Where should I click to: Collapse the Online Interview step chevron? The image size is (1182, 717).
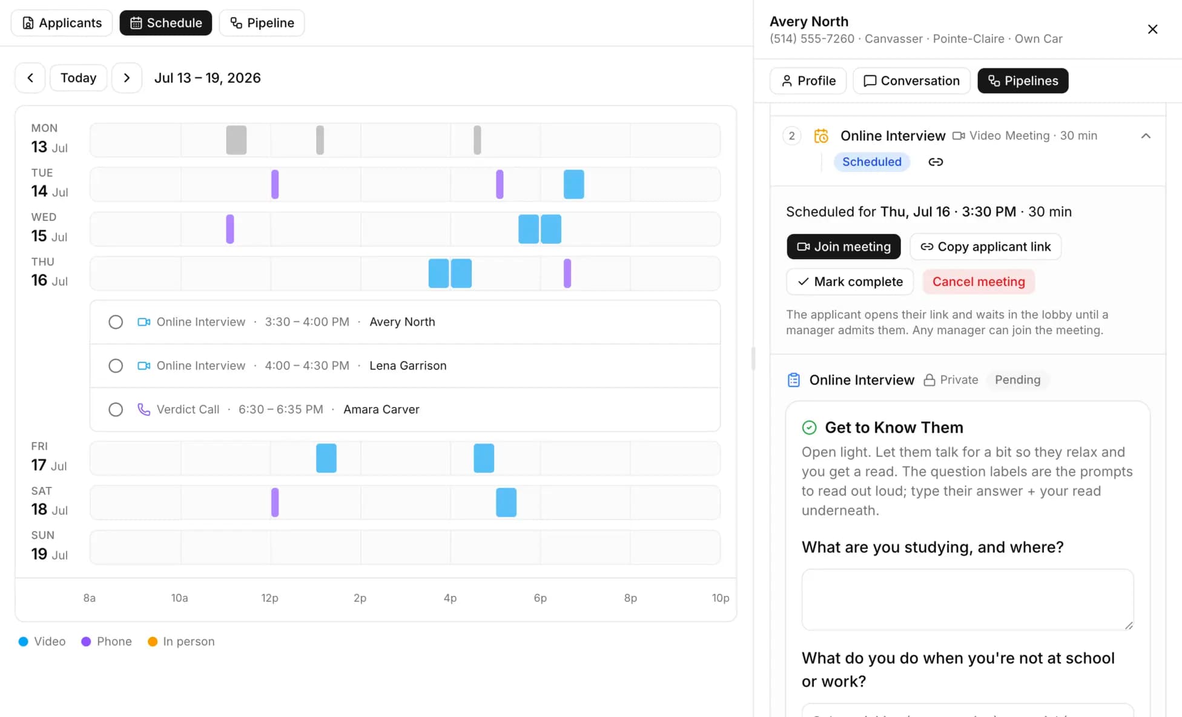(x=1146, y=136)
